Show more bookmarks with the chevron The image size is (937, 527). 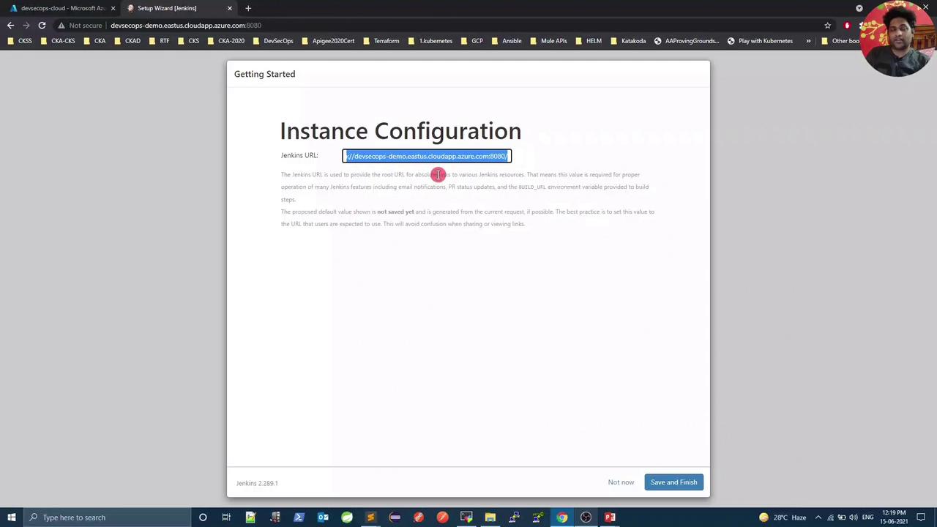pos(808,41)
